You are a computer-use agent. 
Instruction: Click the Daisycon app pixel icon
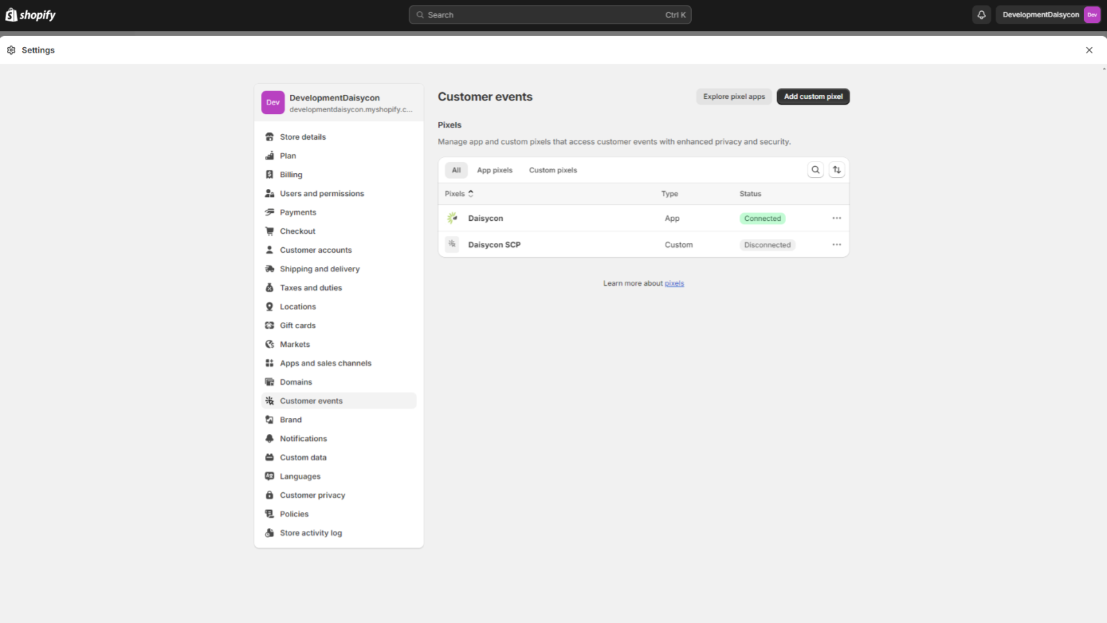[452, 218]
